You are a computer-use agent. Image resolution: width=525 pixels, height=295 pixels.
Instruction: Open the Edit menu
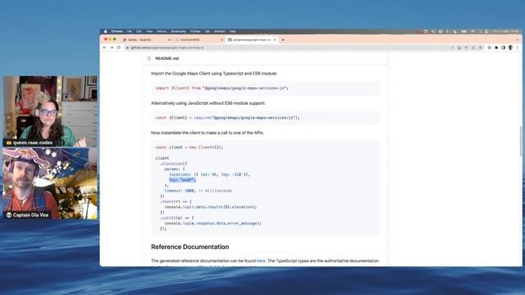(139, 31)
